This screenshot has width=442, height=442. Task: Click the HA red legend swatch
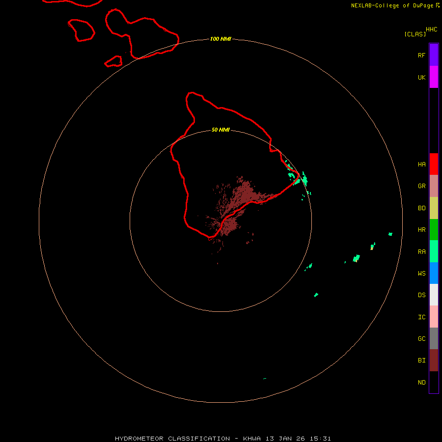[434, 164]
